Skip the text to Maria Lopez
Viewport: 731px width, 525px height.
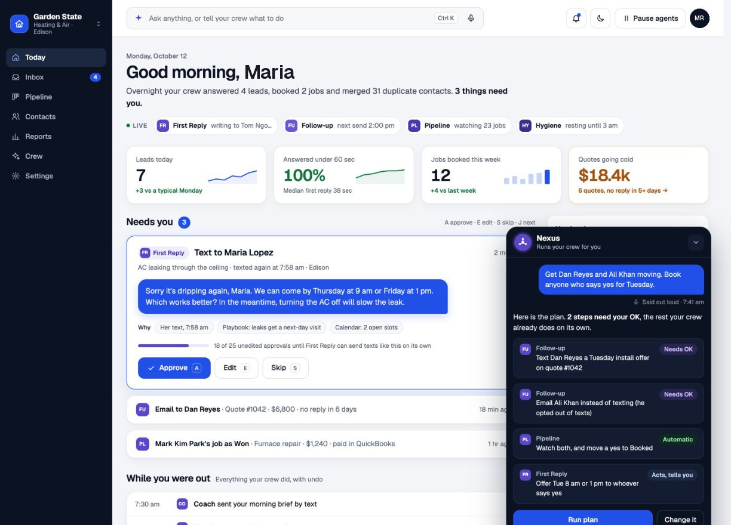[x=285, y=368]
